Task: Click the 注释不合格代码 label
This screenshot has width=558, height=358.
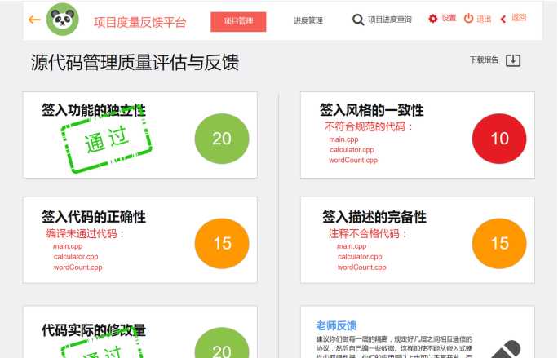Action: click(368, 234)
